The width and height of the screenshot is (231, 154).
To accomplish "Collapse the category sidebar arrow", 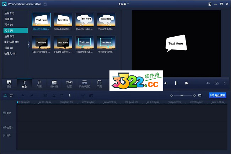I will click(x=29, y=45).
